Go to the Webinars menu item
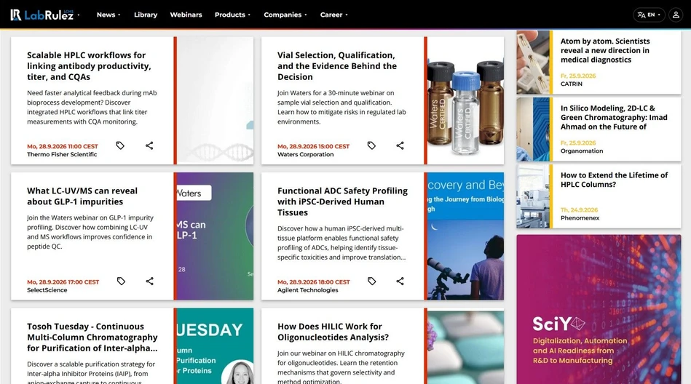 [186, 15]
